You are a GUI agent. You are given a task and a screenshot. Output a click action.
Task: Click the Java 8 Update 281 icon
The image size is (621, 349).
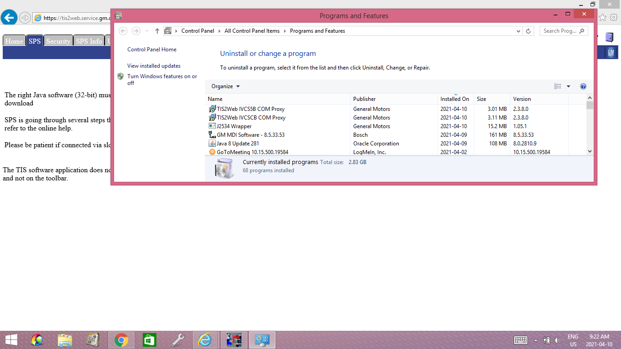pos(212,144)
